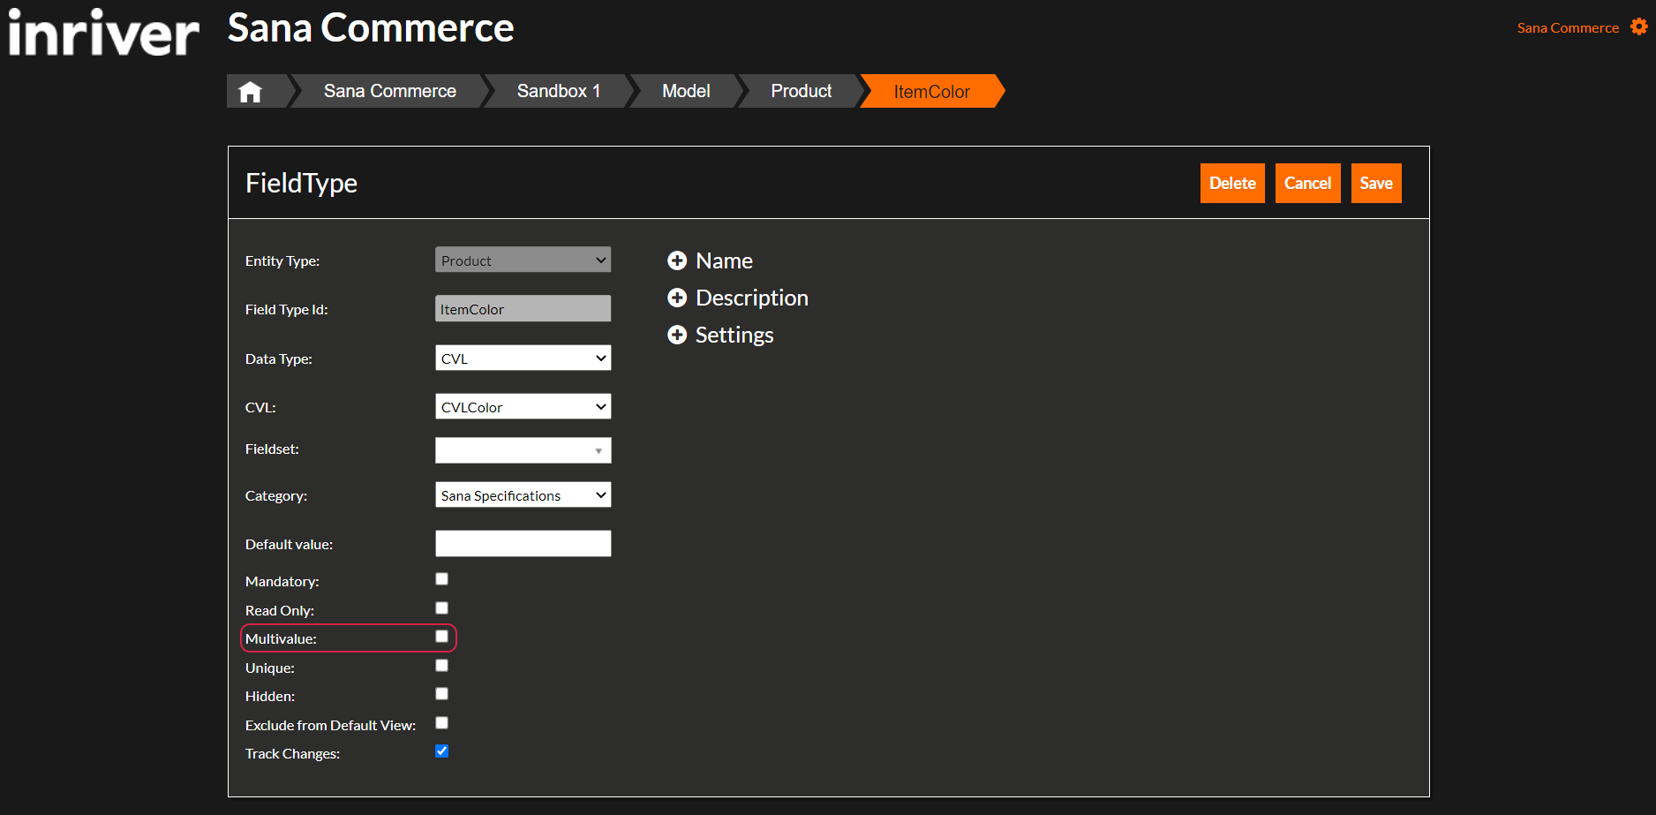Open the Fieldset dropdown
This screenshot has height=815, width=1656.
coord(523,450)
